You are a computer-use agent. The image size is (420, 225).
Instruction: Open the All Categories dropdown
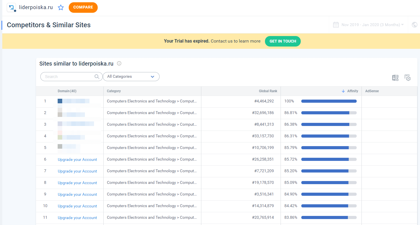pos(131,77)
